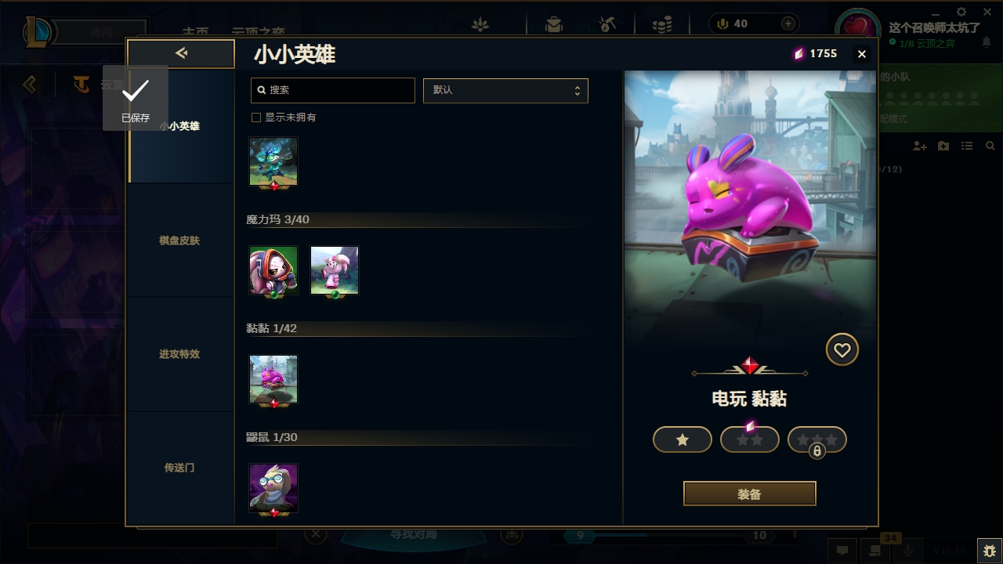Click the heart favorite icon

tap(842, 350)
